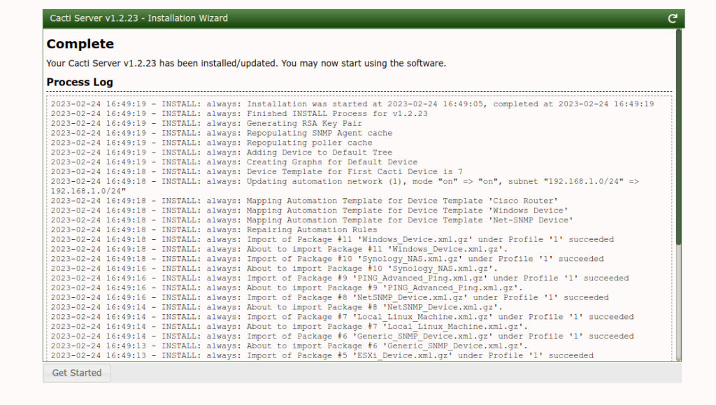Select log line 'Installation was started at'
This screenshot has height=405, width=716.
tap(352, 104)
